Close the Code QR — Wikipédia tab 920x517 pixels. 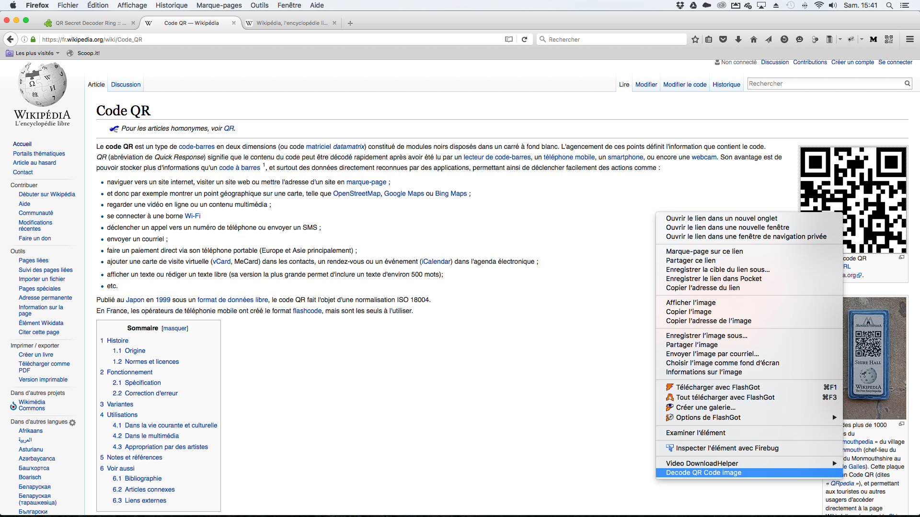234,23
